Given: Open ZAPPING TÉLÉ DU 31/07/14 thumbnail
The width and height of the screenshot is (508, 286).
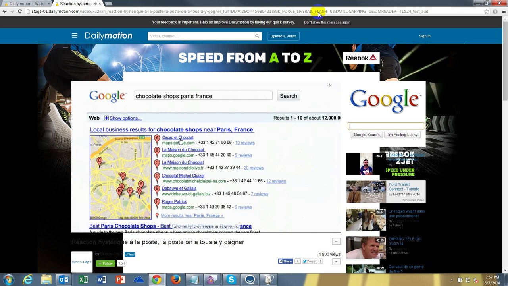Looking at the screenshot, I should [x=366, y=247].
